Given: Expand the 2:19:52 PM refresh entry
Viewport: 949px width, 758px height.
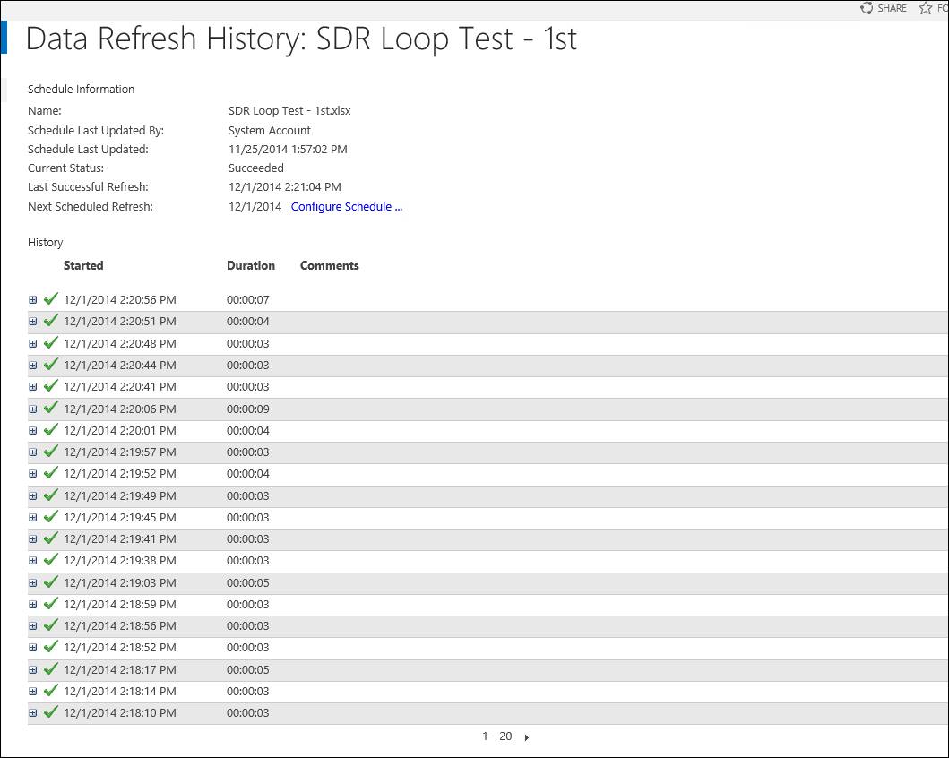Looking at the screenshot, I should (32, 474).
